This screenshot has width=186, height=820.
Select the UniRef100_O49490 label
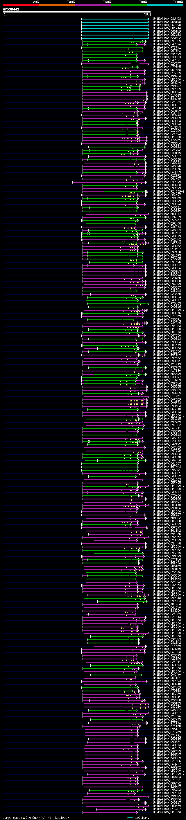[167, 182]
